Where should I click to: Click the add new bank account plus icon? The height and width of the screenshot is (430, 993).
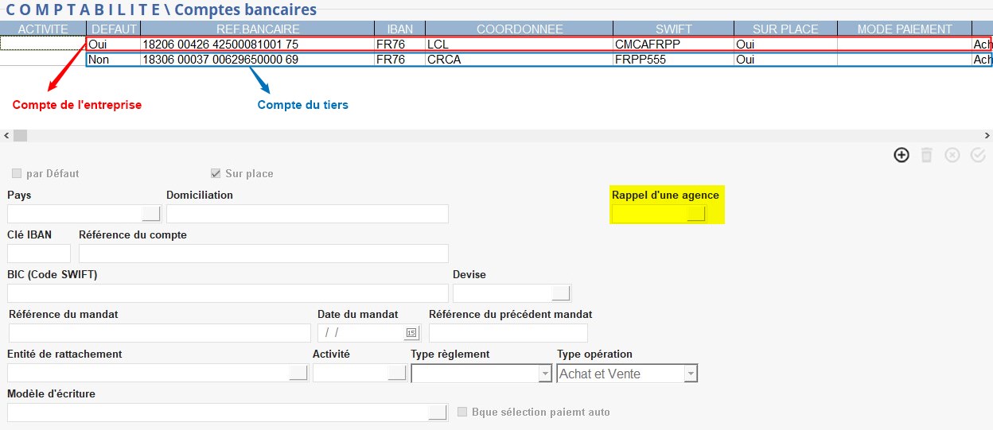coord(901,155)
